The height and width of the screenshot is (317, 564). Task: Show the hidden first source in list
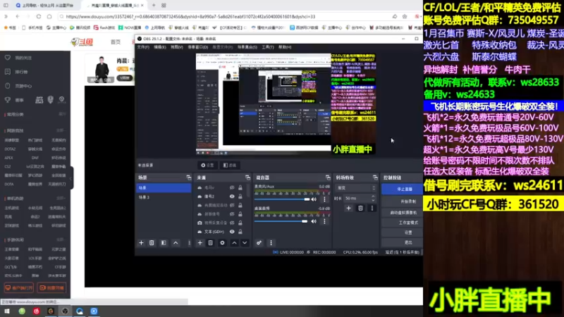click(x=232, y=187)
